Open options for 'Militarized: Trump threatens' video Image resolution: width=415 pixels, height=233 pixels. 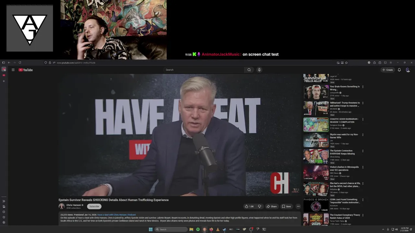coord(363,103)
